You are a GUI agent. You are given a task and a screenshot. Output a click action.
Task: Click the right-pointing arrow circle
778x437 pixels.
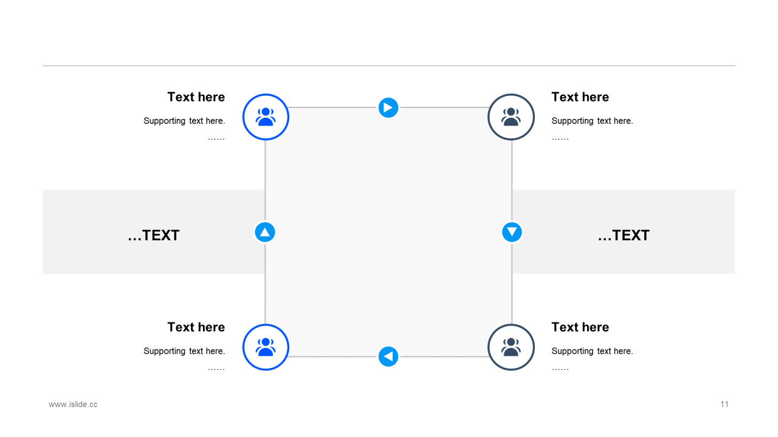[388, 107]
